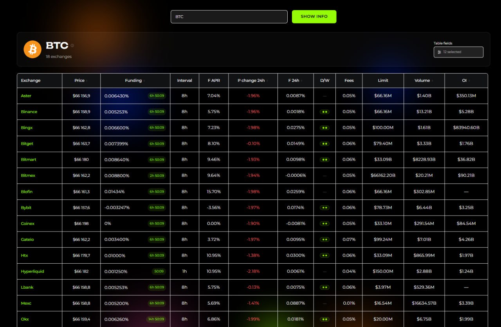
Task: Toggle the D/W indicator on Binance row
Action: 324,111
